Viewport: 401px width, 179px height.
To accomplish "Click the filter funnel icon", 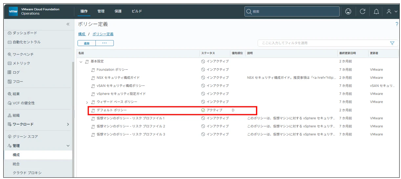I will coord(392,43).
